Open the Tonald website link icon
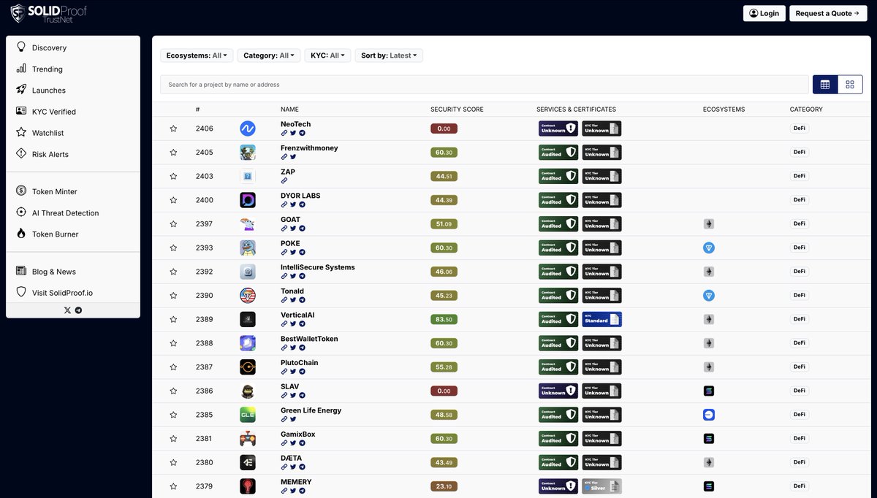This screenshot has width=877, height=498. 284,300
